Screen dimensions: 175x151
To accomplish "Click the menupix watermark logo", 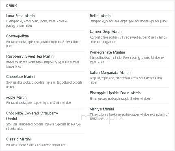I will pos(102,118).
